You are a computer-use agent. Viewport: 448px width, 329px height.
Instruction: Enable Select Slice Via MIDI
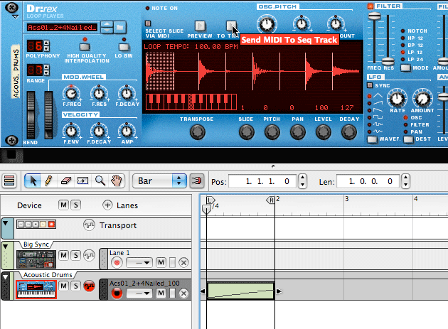point(148,23)
